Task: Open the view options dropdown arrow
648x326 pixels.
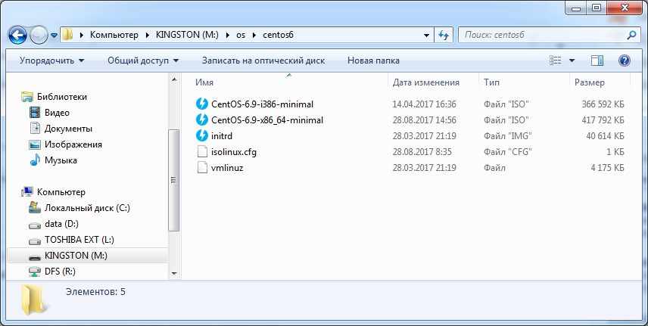Action: [x=572, y=61]
